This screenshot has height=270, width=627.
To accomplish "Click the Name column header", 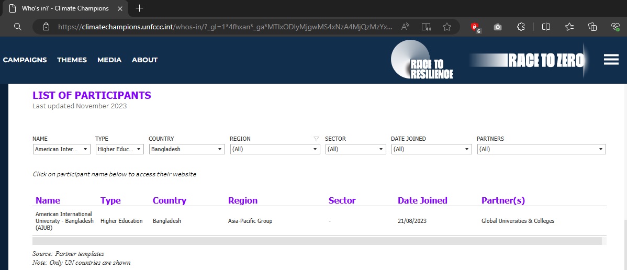I will [x=48, y=200].
